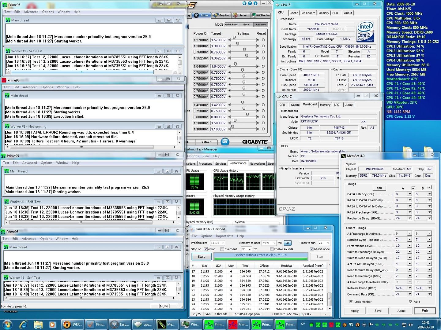Viewport: 441px width, 330px height.
Task: Click reset radio for the 1.10000V row
Action: (263, 129)
